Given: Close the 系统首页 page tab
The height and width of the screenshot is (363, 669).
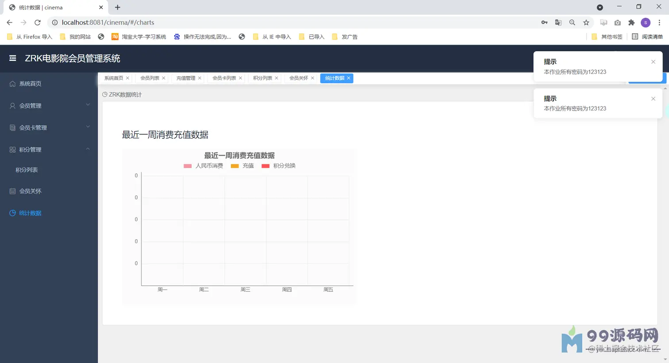Looking at the screenshot, I should 127,78.
